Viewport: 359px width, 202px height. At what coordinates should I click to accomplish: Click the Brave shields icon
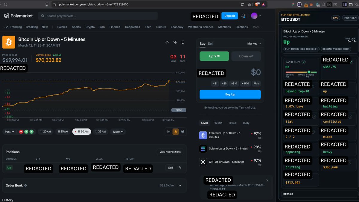tap(257, 4)
